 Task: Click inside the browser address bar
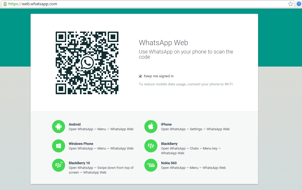click(x=105, y=4)
